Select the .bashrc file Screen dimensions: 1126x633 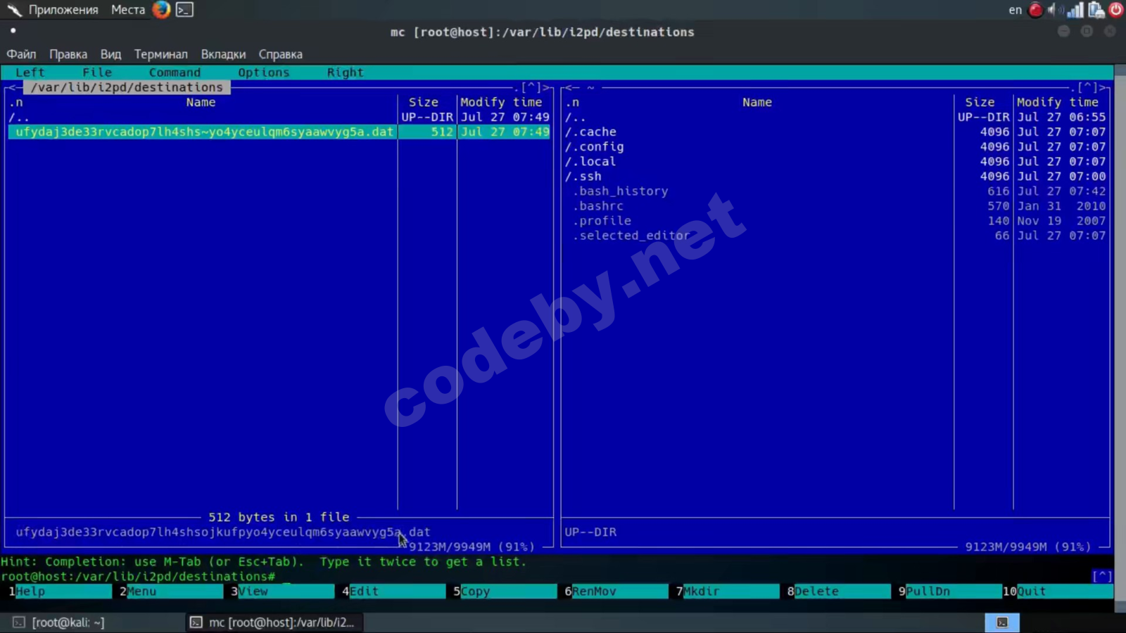pyautogui.click(x=835, y=206)
